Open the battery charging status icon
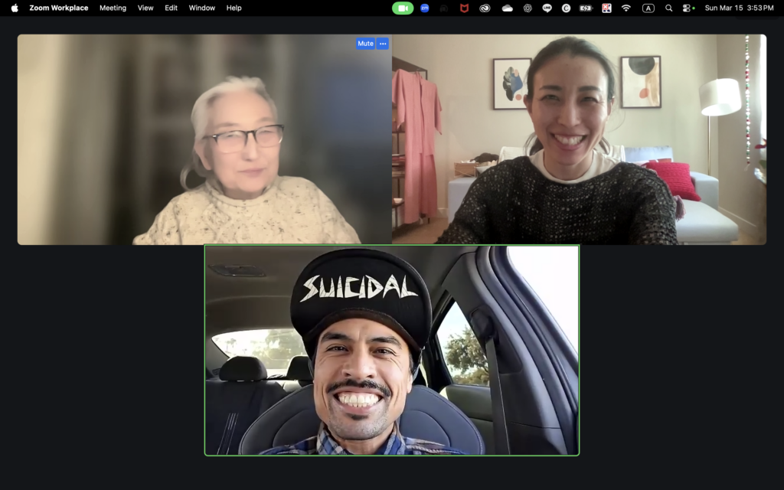Viewport: 784px width, 490px height. 586,8
